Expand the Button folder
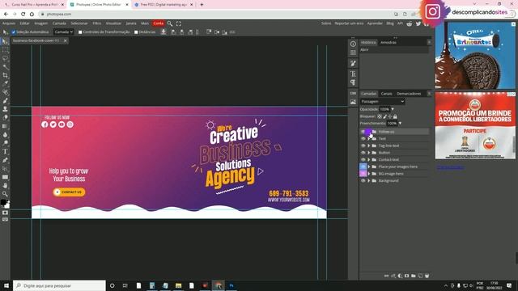518x291 pixels. click(369, 153)
